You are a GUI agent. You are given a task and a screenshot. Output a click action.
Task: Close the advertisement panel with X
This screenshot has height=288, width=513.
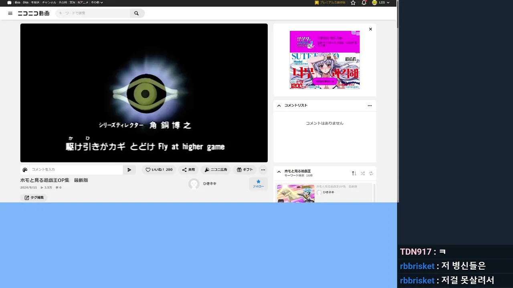click(370, 29)
